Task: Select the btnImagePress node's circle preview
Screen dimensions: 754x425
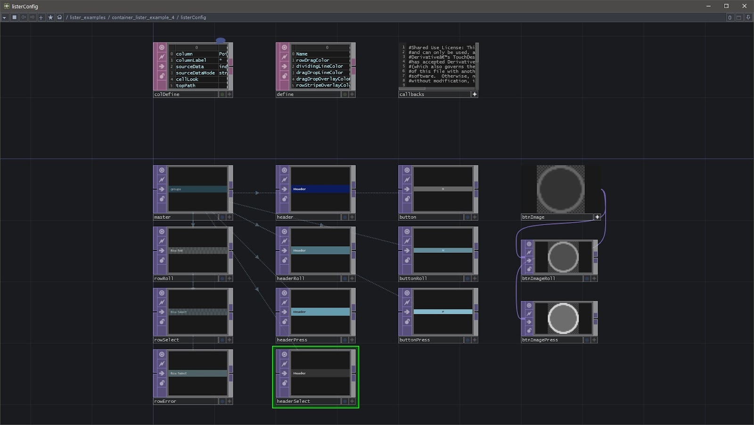Action: pos(563,318)
